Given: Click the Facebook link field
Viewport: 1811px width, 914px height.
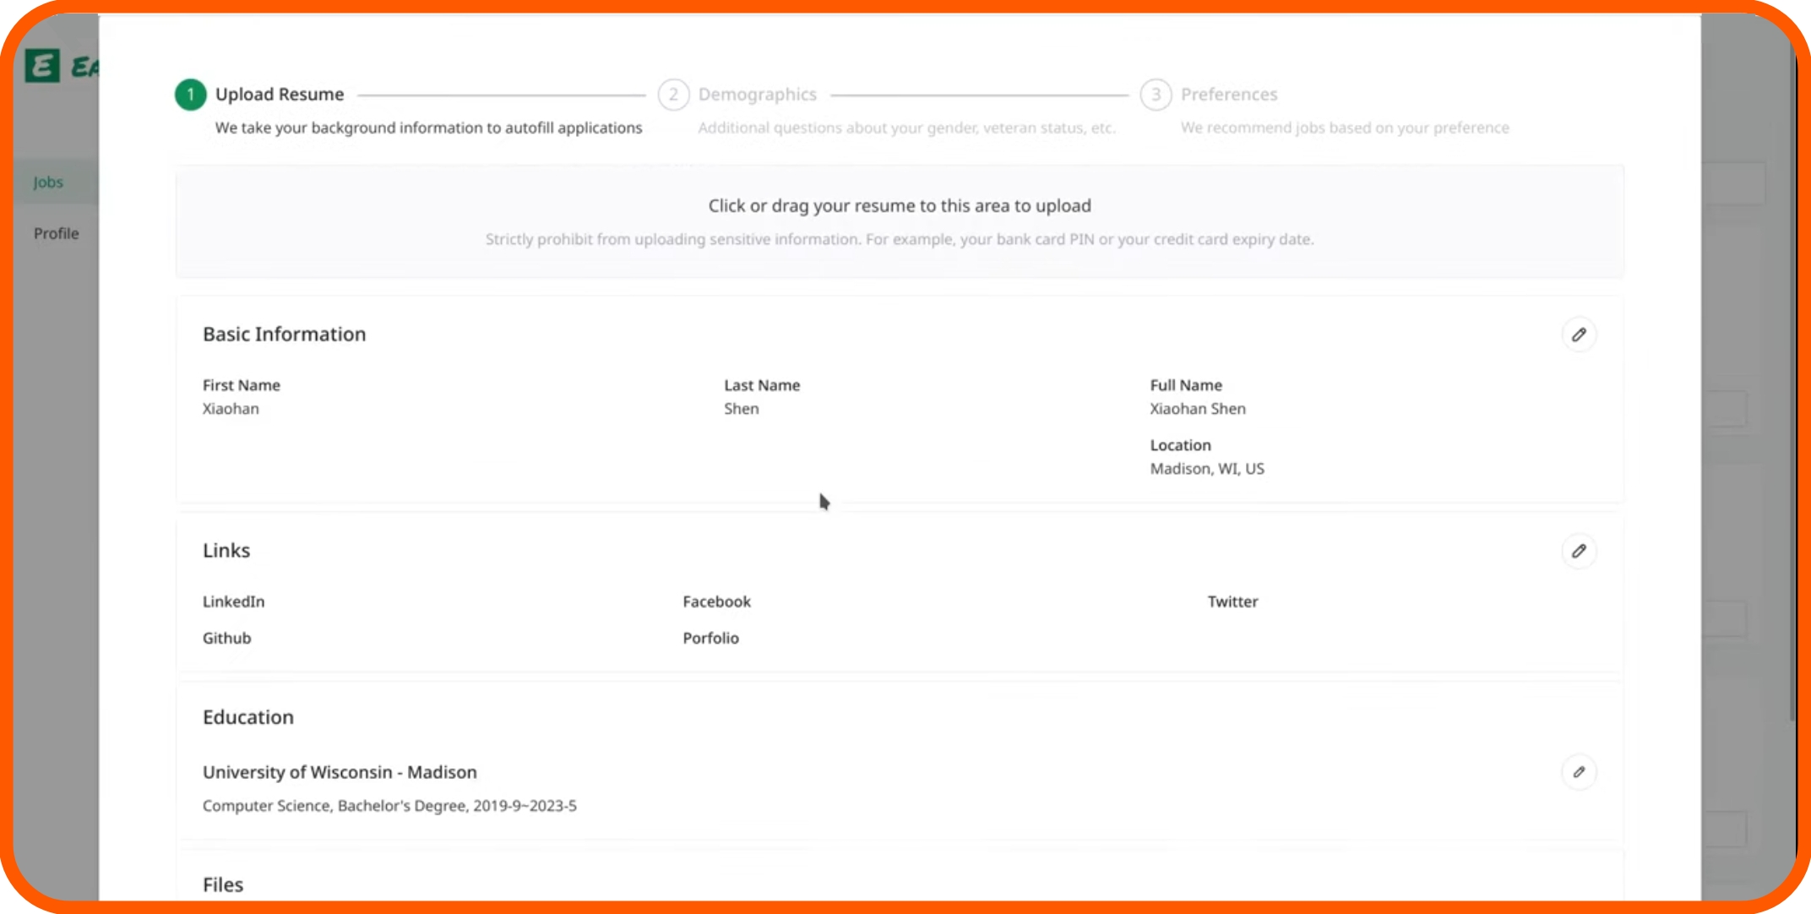Looking at the screenshot, I should point(716,601).
